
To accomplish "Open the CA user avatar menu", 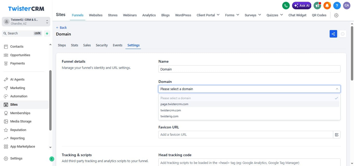I will click(347, 5).
